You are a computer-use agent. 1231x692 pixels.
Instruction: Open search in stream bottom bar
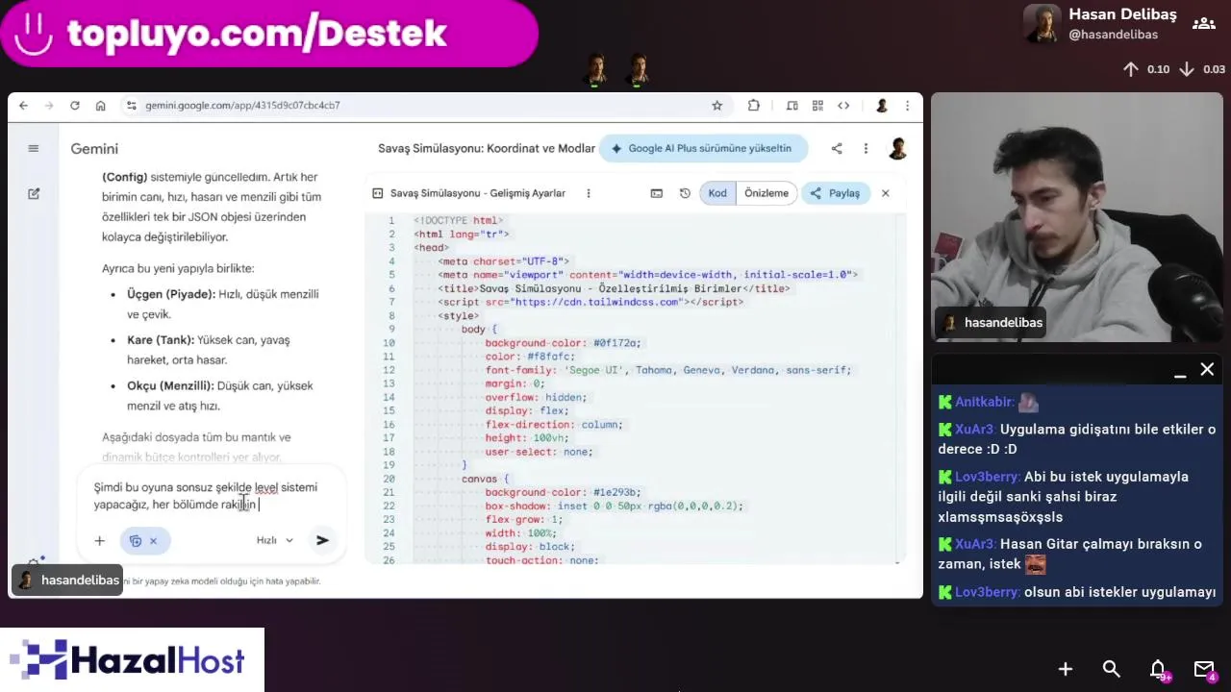[1112, 669]
